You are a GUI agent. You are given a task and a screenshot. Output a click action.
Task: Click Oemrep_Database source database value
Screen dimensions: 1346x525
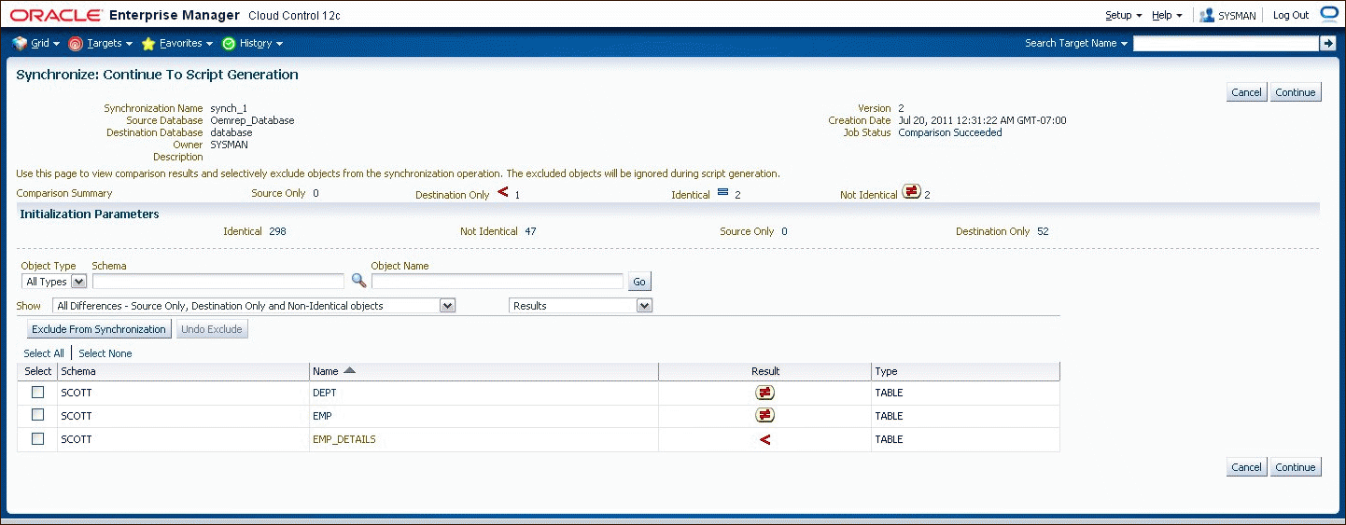click(x=252, y=120)
